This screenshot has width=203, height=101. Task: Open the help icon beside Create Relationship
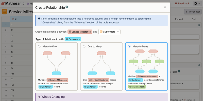click(x=67, y=7)
